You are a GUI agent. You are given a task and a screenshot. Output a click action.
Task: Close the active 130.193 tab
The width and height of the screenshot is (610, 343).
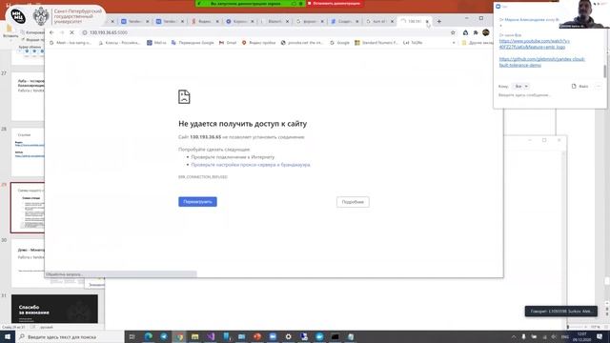427,21
